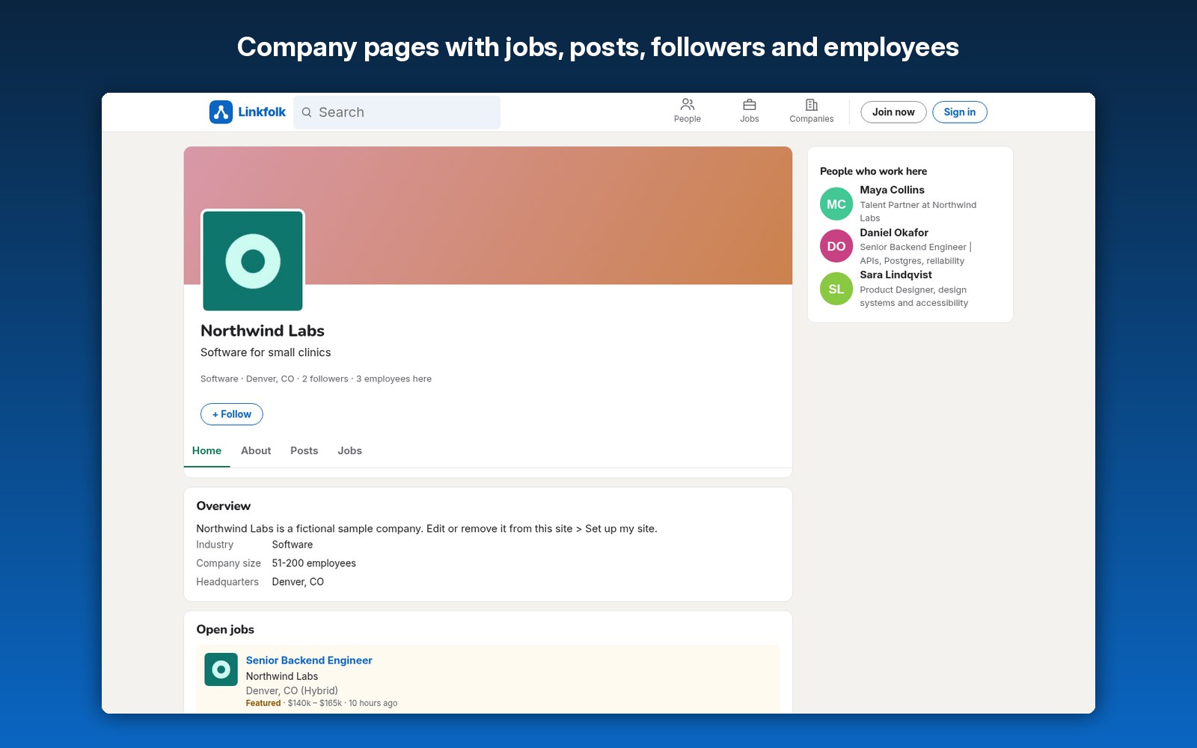Switch to the company Jobs tab

coord(349,451)
